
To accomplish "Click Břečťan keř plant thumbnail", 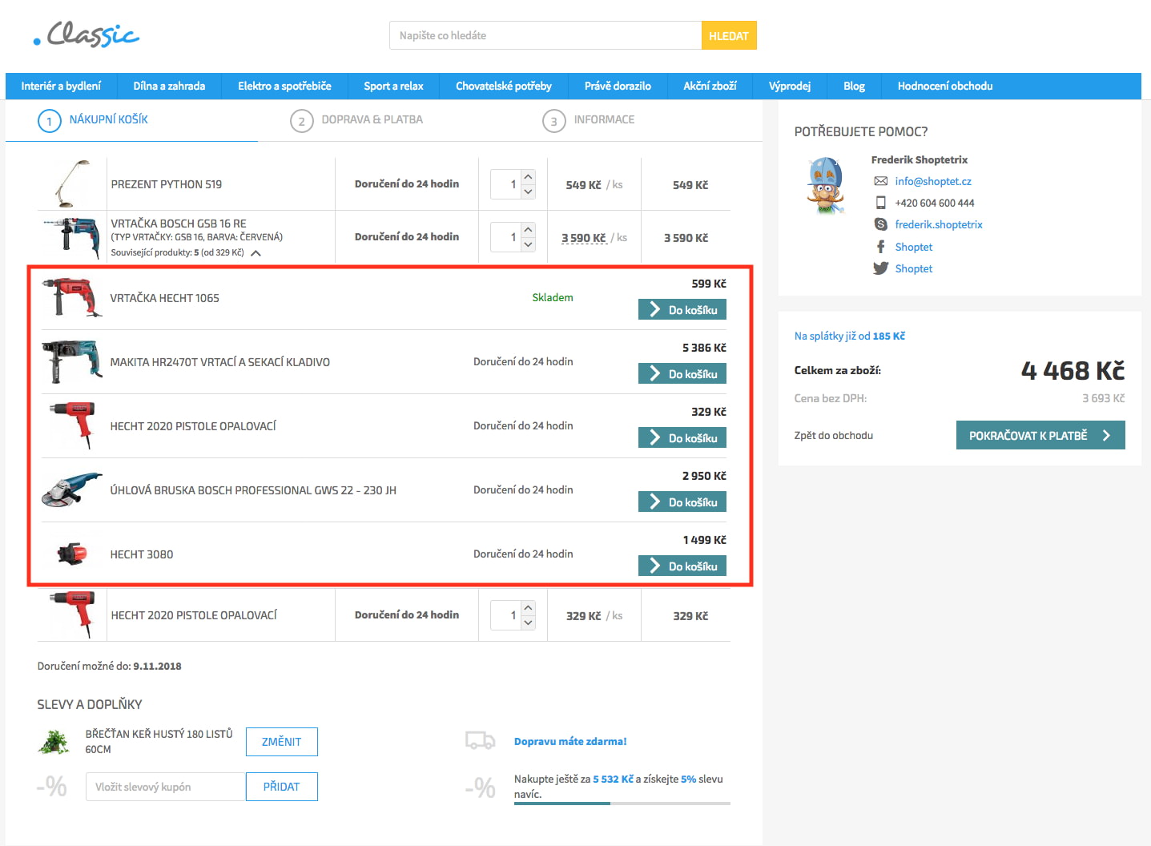I will coord(54,742).
